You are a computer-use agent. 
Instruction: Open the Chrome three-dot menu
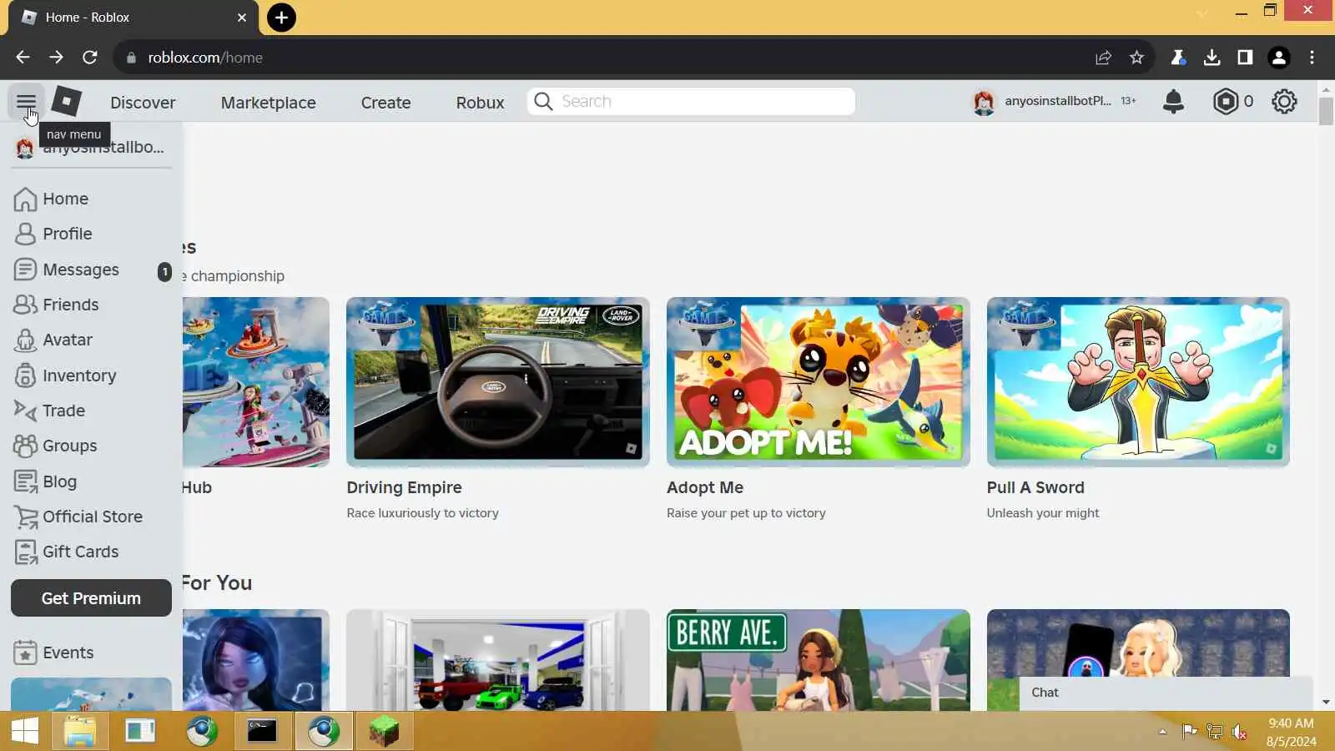[1312, 58]
